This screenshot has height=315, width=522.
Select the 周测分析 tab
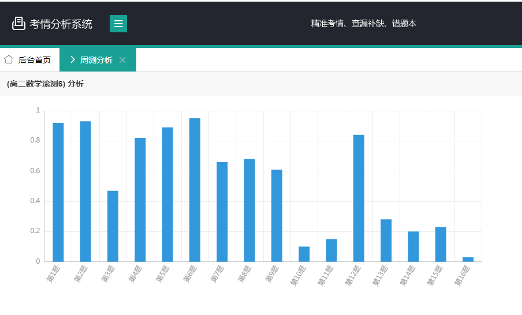click(x=96, y=60)
